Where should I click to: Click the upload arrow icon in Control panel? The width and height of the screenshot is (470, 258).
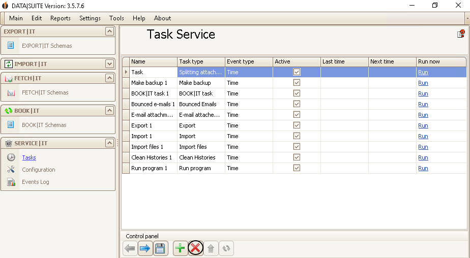coord(211,248)
